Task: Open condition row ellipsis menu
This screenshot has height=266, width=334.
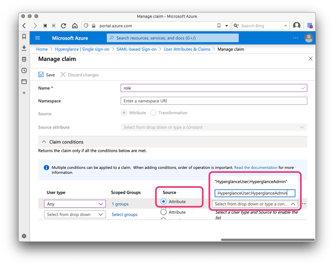Action: pyautogui.click(x=304, y=204)
